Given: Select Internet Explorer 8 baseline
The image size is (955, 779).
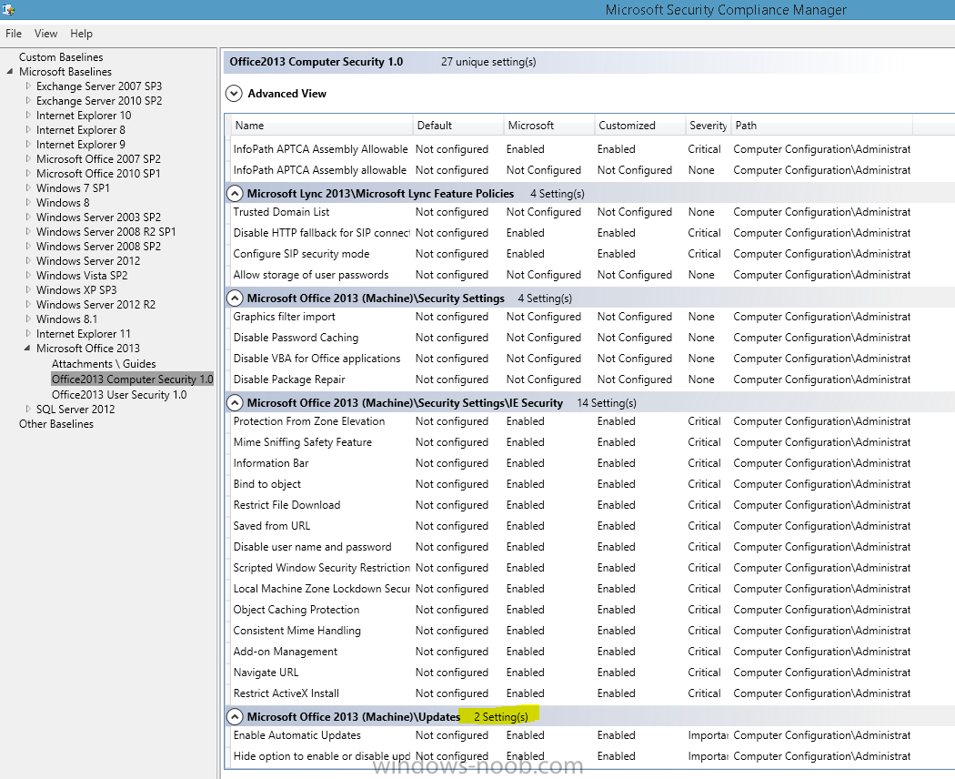Looking at the screenshot, I should tap(80, 130).
